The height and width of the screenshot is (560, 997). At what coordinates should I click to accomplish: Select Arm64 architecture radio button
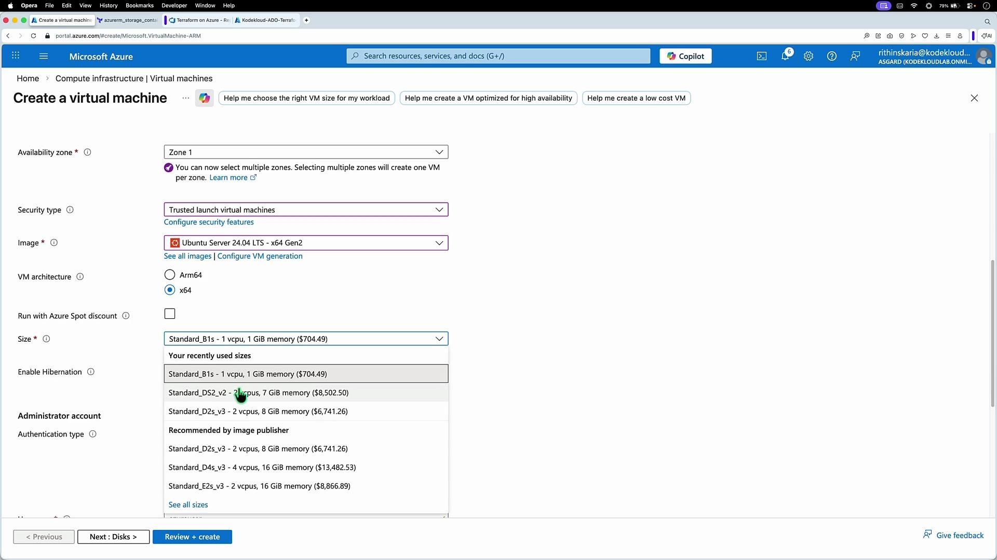point(170,275)
